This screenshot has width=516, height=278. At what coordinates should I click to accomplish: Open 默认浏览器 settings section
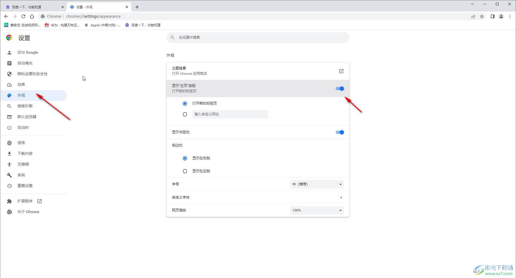tap(34, 117)
